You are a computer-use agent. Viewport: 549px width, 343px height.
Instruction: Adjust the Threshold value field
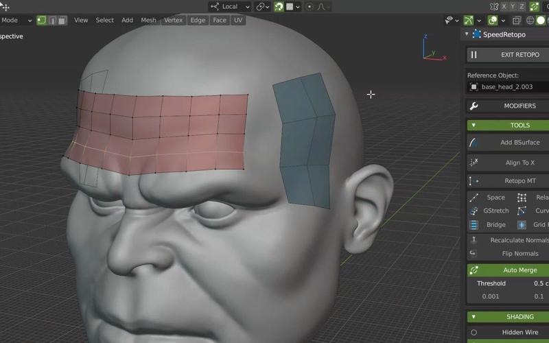pos(508,283)
